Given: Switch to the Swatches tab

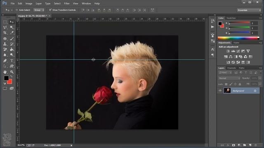Looking at the screenshot, I should (231, 18).
